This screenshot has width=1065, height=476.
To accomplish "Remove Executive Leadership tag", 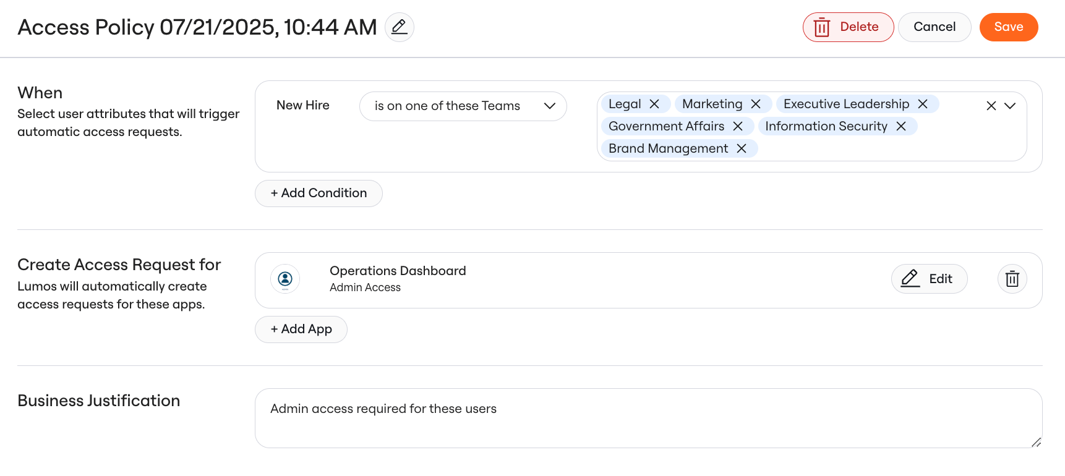I will (x=923, y=104).
